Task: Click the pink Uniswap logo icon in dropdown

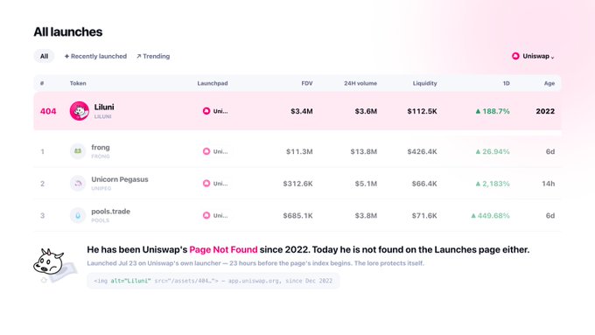Action: click(x=515, y=56)
